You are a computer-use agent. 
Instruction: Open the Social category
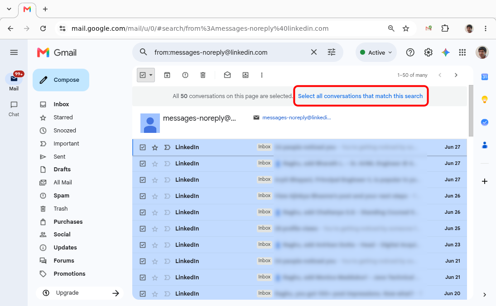point(62,234)
